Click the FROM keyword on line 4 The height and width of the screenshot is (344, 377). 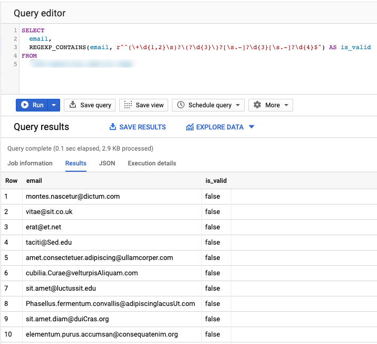29,55
